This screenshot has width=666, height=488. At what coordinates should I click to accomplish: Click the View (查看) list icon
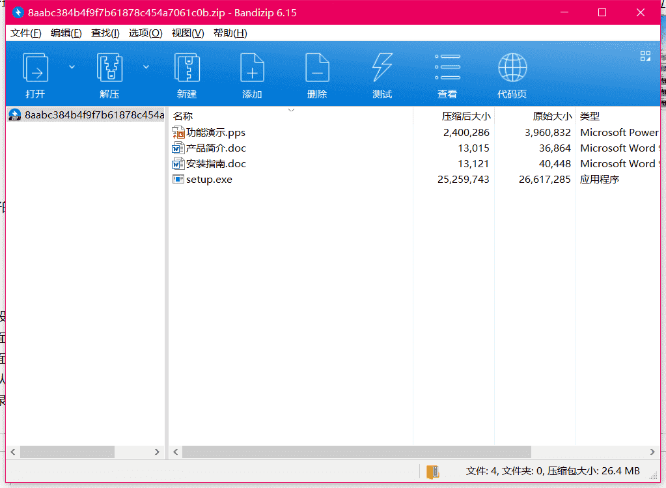coord(447,67)
